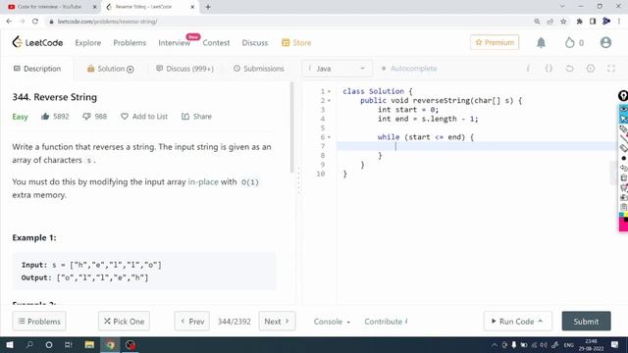Click the Pick One button

124,321
